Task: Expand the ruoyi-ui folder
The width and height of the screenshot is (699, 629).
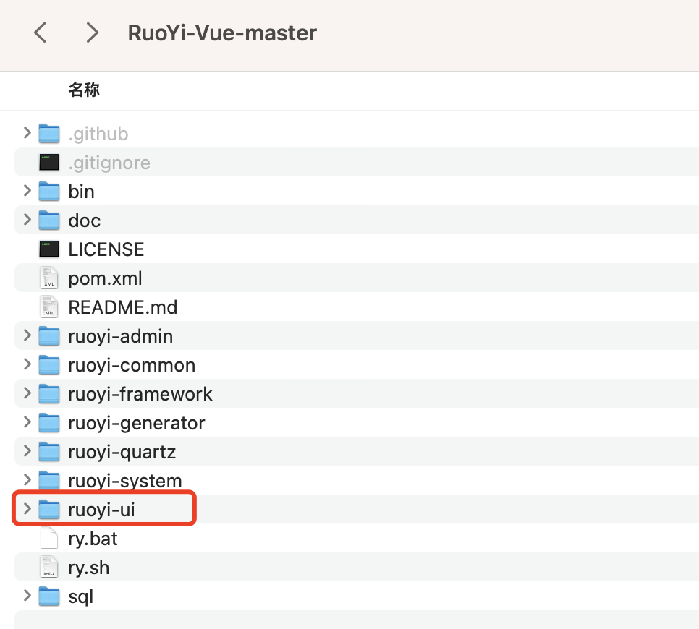Action: [x=27, y=510]
